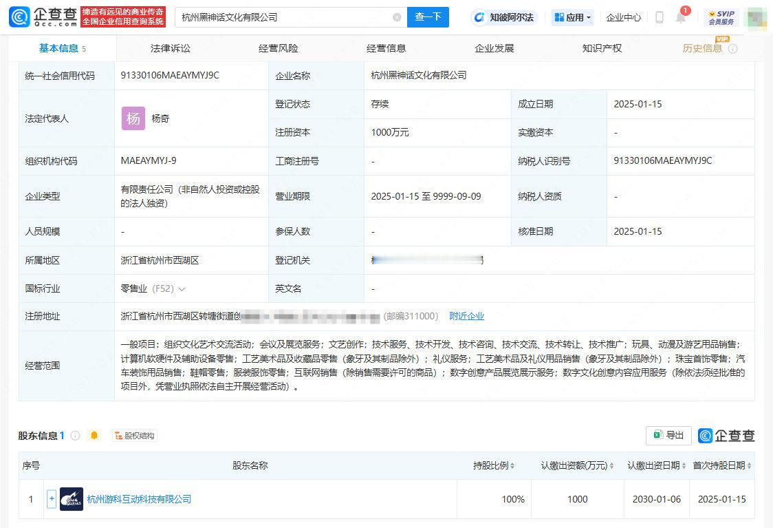Click 杭州黑神话文化有限公司 company name cell
Image resolution: width=773 pixels, height=528 pixels.
419,76
